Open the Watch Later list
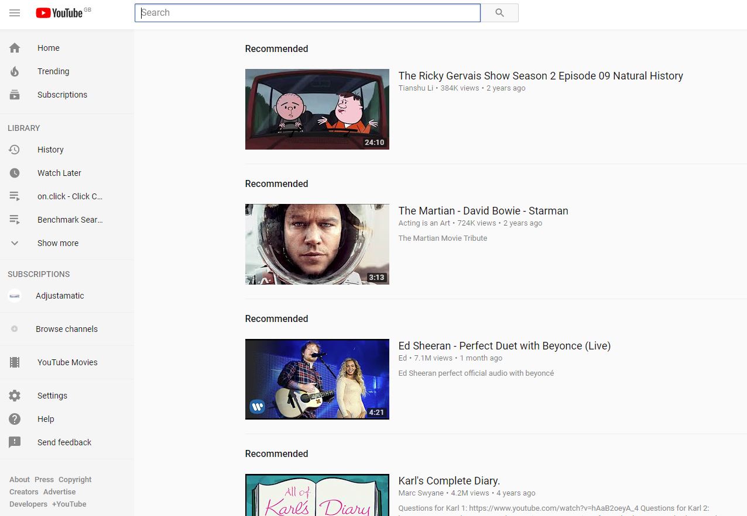 [x=67, y=173]
